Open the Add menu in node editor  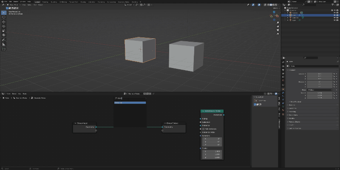[19, 93]
